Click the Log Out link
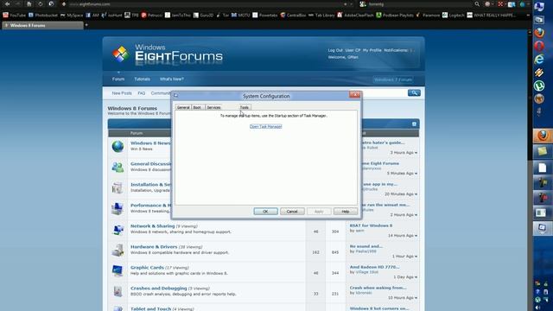 coord(335,50)
